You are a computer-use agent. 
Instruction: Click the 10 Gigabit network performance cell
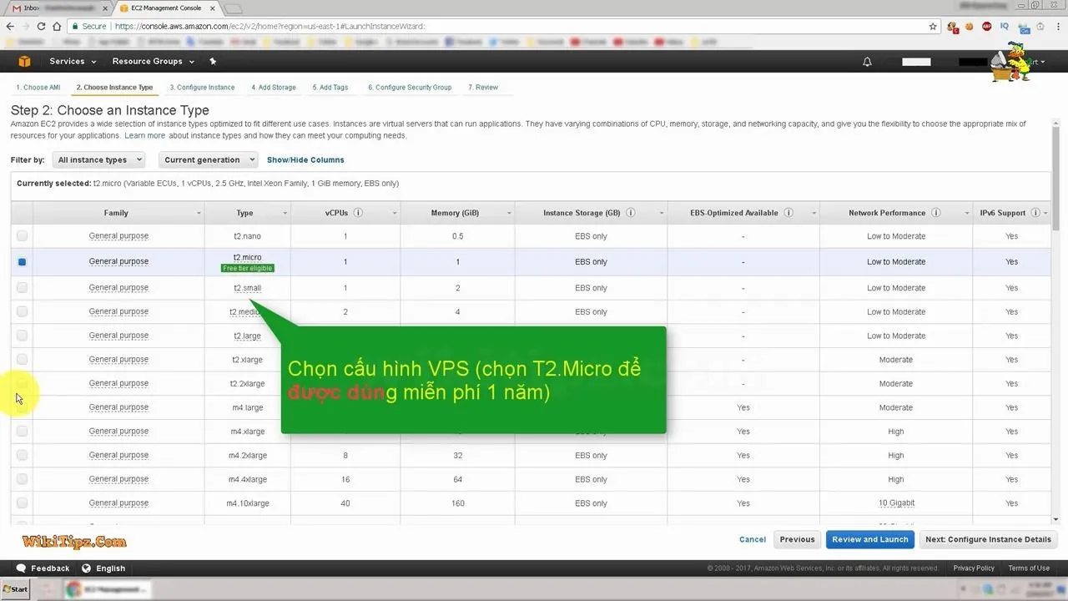click(x=896, y=503)
